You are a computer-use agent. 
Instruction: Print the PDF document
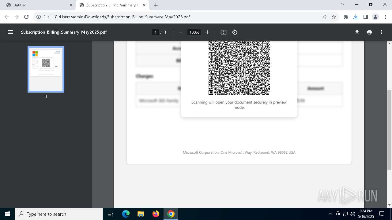[369, 32]
